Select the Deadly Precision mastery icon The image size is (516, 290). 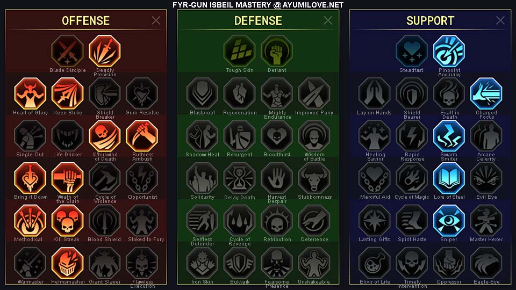[x=105, y=52]
